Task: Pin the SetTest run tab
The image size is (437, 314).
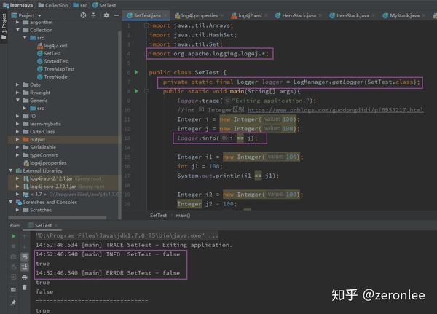Action: tap(13, 302)
